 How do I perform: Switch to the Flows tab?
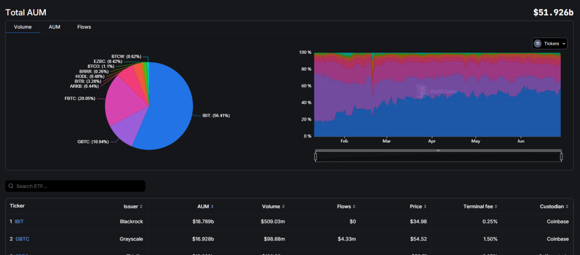(x=84, y=27)
